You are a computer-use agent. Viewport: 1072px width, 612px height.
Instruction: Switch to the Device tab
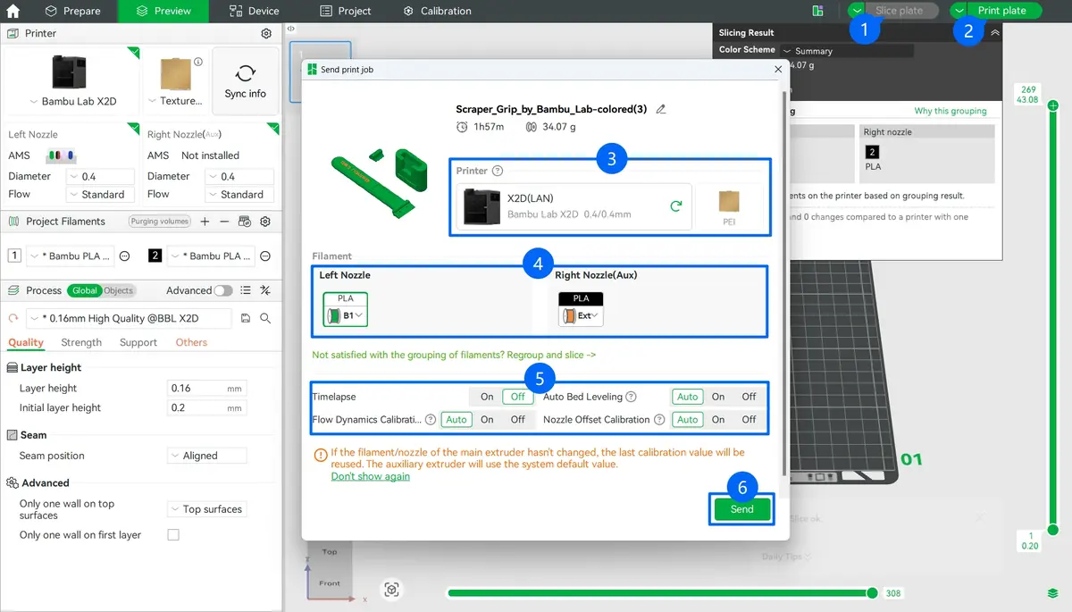254,11
